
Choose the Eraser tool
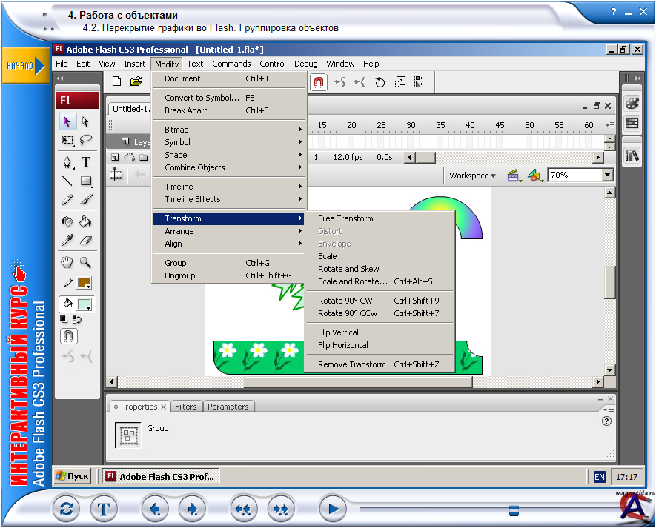click(86, 239)
